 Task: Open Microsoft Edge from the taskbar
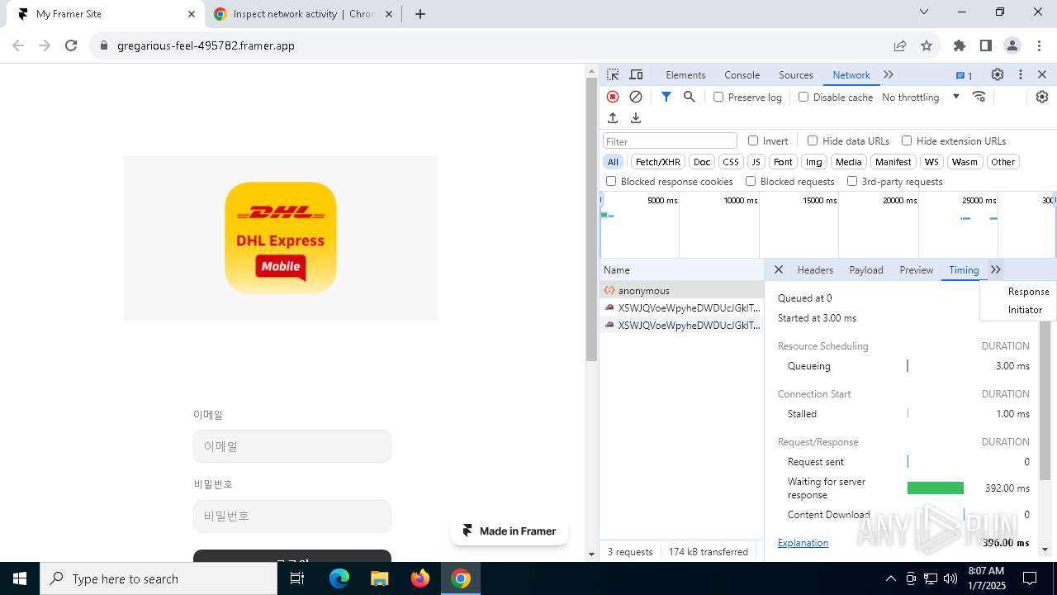pos(339,578)
